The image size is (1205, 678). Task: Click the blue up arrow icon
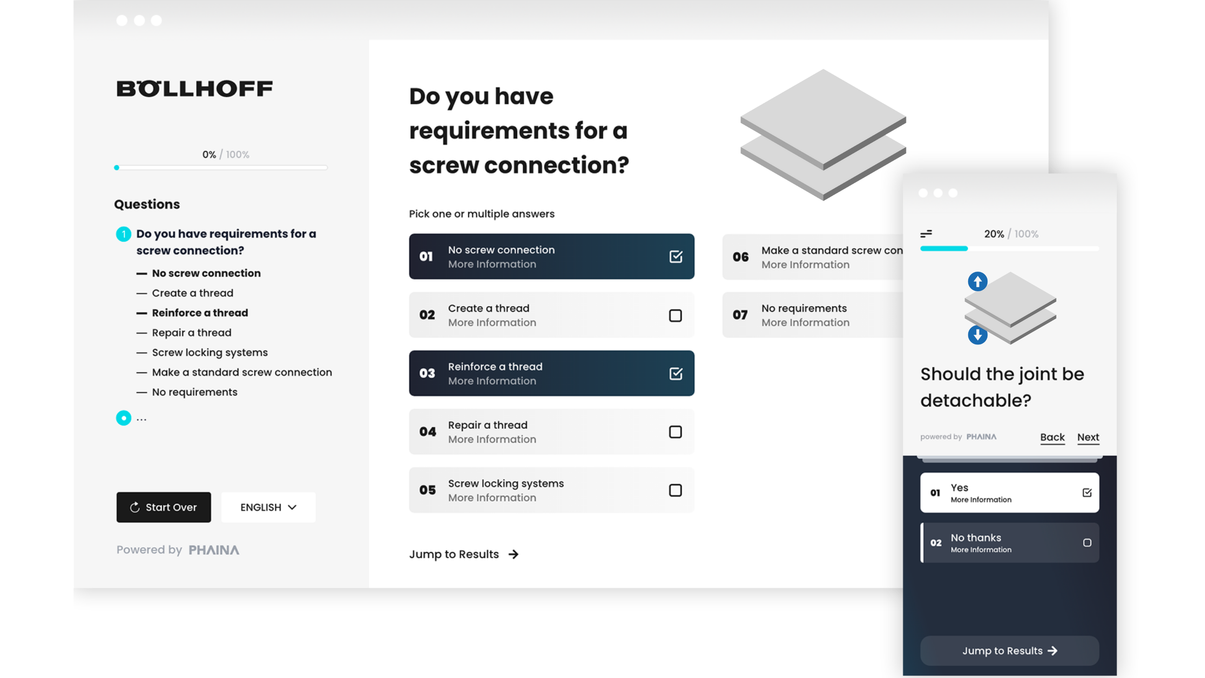pyautogui.click(x=977, y=282)
